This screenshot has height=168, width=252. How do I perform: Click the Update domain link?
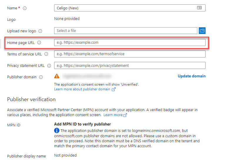(x=191, y=76)
